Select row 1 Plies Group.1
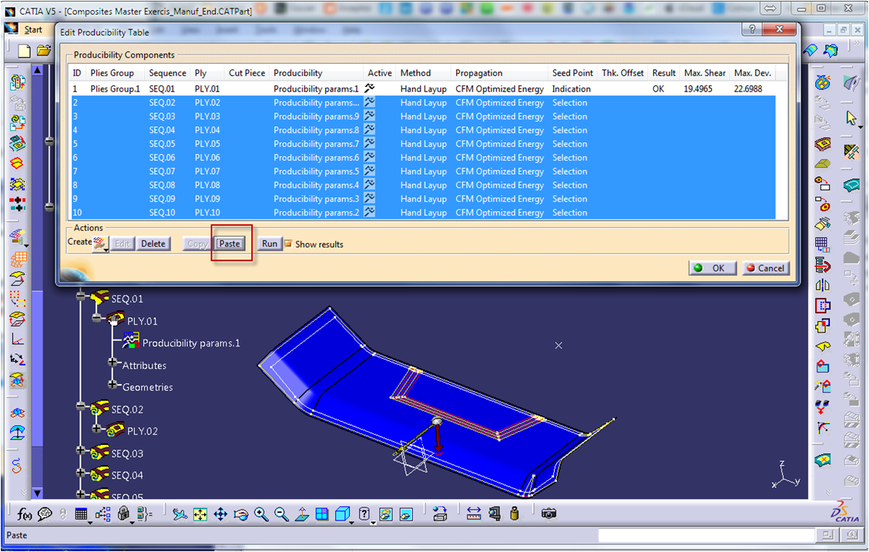 [x=116, y=89]
